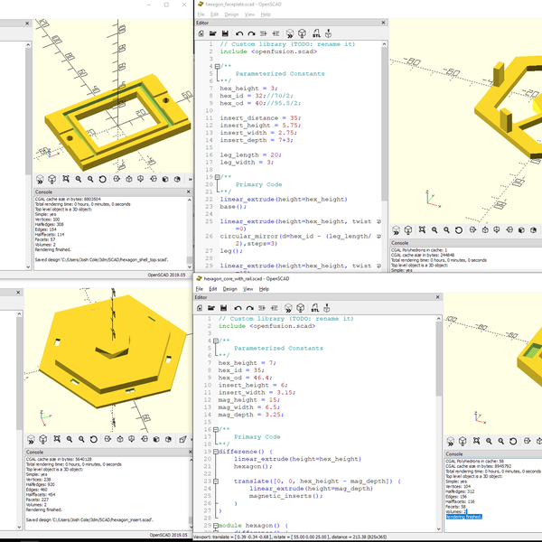Save the hexagon_faceplate file via toolbar icon
This screenshot has width=542, height=542.
point(225,33)
